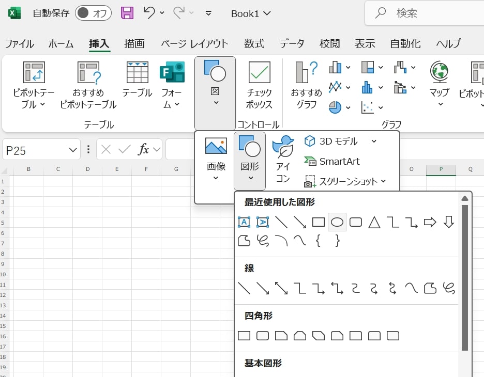484x377 pixels.
Task: Switch to the 校閲 tab
Action: 329,44
